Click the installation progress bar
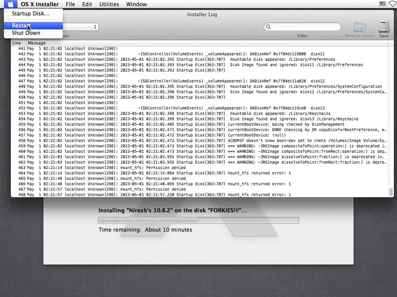Viewport: 397px width, 297px height. point(198,220)
